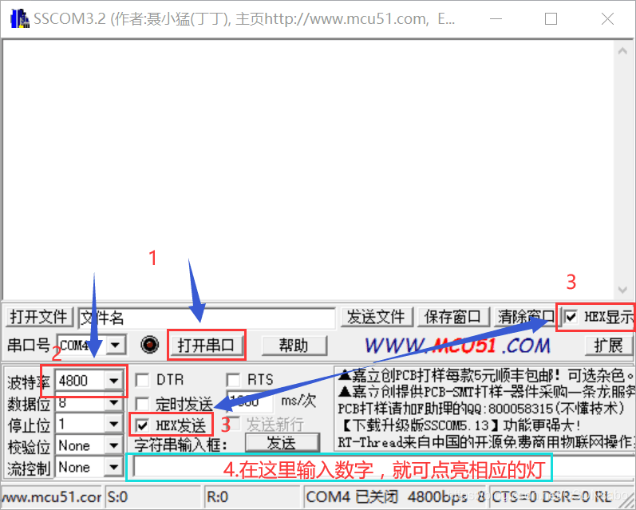
Task: Click the 发送文件 button
Action: (376, 317)
